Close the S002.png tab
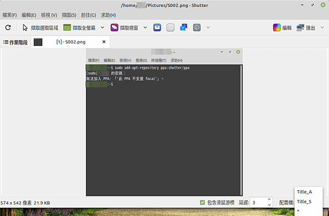Screen dimensions: 329x216 [104, 42]
